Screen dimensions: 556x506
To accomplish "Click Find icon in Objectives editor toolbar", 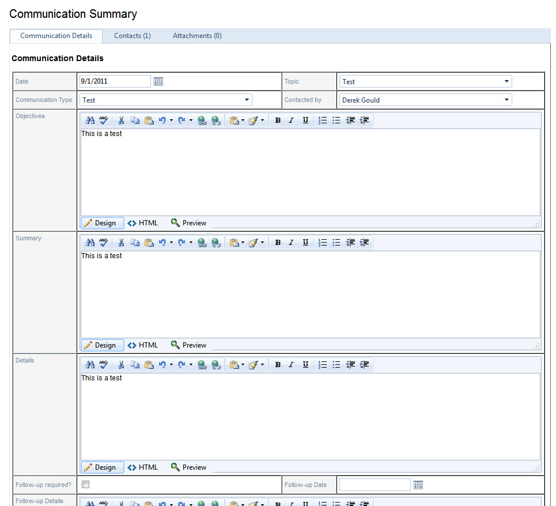I will pyautogui.click(x=90, y=120).
